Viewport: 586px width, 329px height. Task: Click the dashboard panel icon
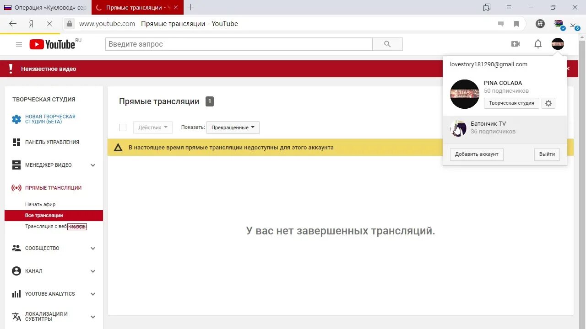pos(16,142)
